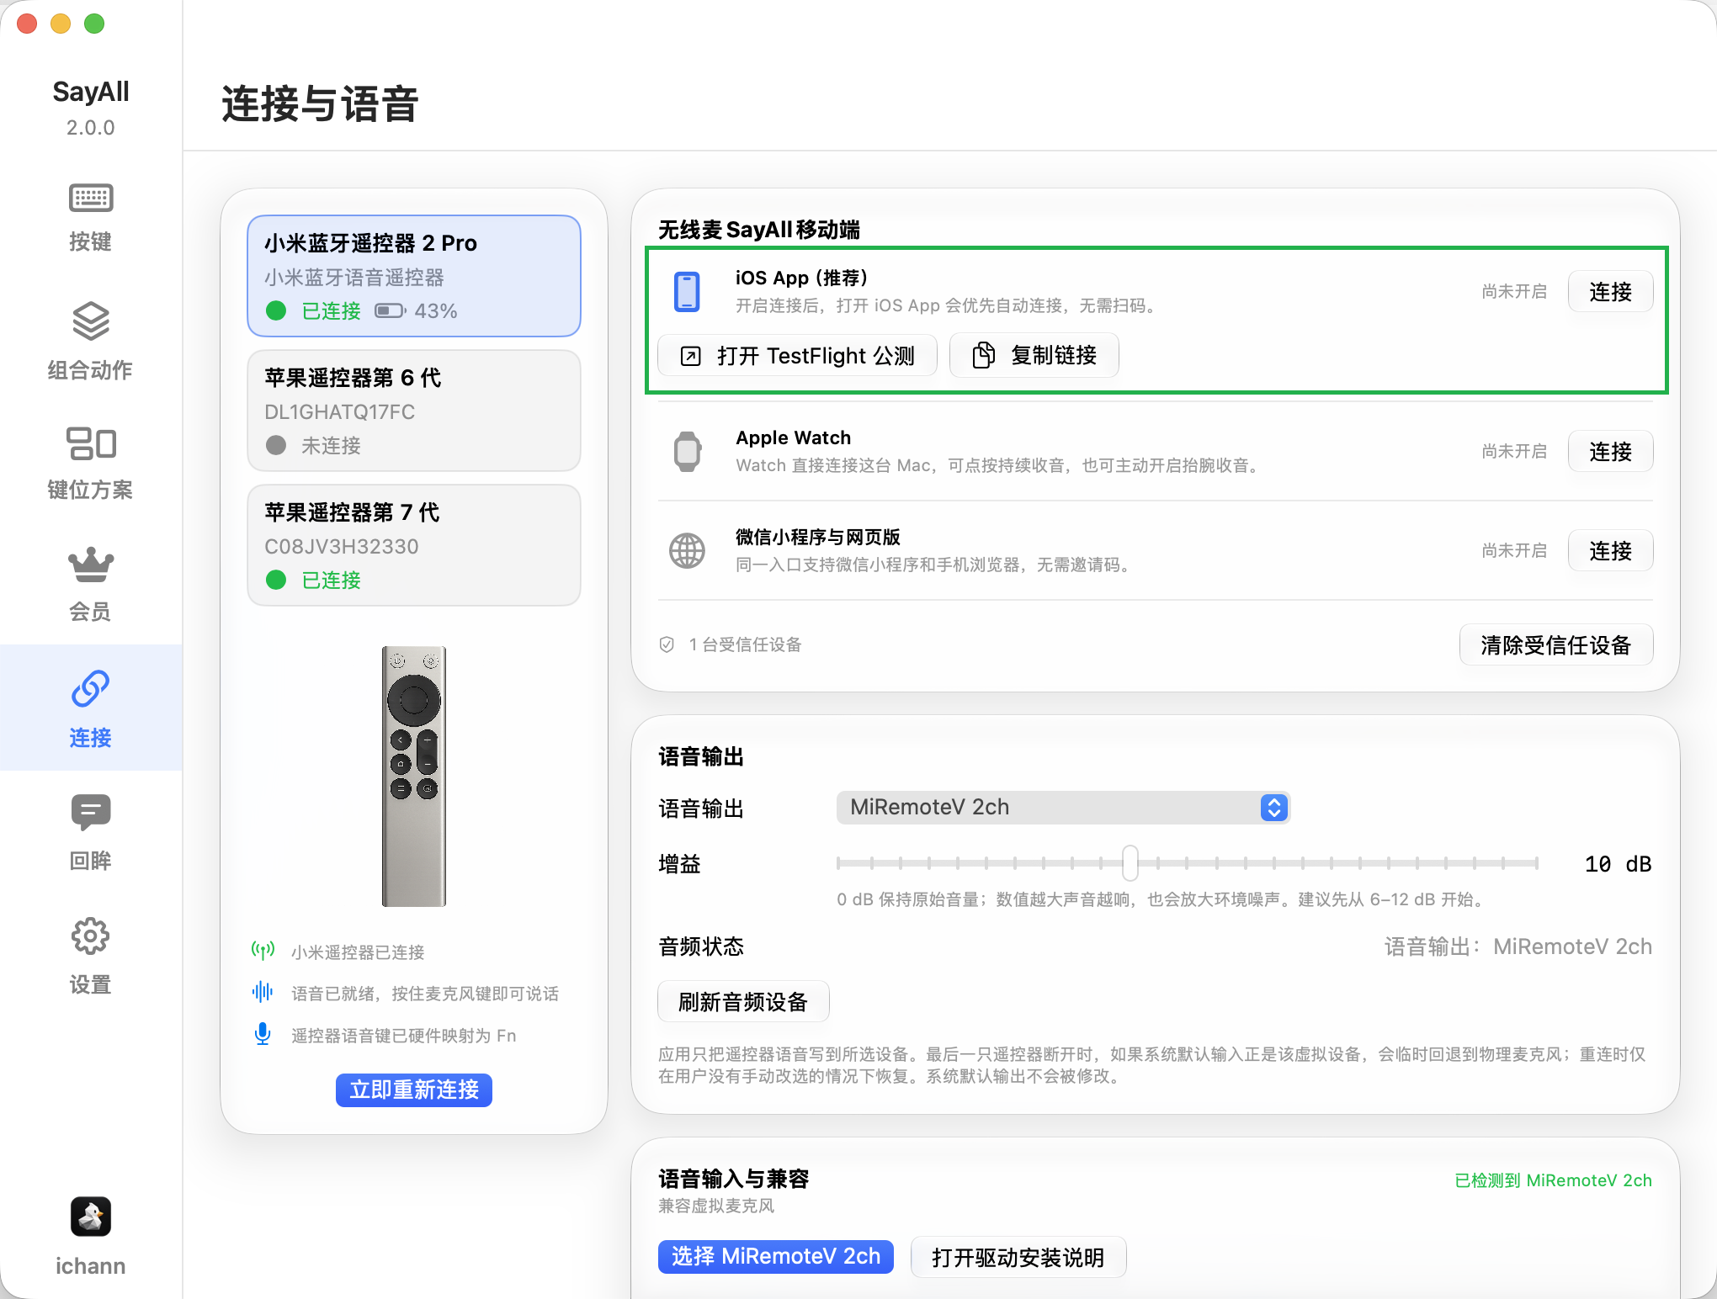Image resolution: width=1717 pixels, height=1299 pixels.
Task: Select the 小米蓝牙遥控器 2 Pro device card
Action: [414, 276]
